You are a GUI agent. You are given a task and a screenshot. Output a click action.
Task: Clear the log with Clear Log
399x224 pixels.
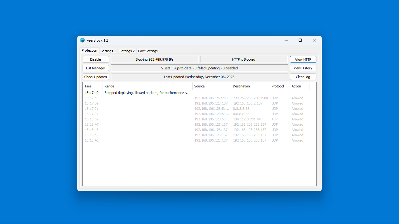[x=303, y=77]
